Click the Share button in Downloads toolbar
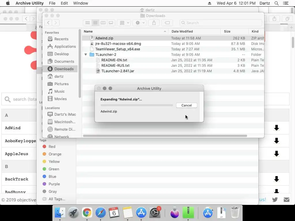This screenshot has width=295, height=221. (154, 23)
